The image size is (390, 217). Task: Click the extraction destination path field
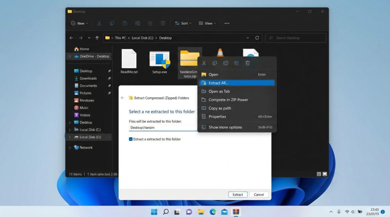click(163, 128)
